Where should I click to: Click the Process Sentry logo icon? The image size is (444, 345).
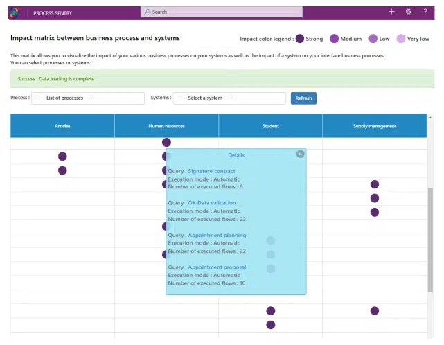(14, 12)
